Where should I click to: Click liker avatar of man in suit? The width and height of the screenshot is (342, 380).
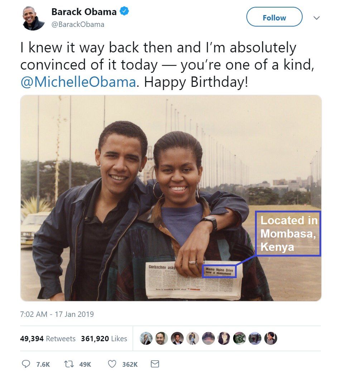(177, 338)
